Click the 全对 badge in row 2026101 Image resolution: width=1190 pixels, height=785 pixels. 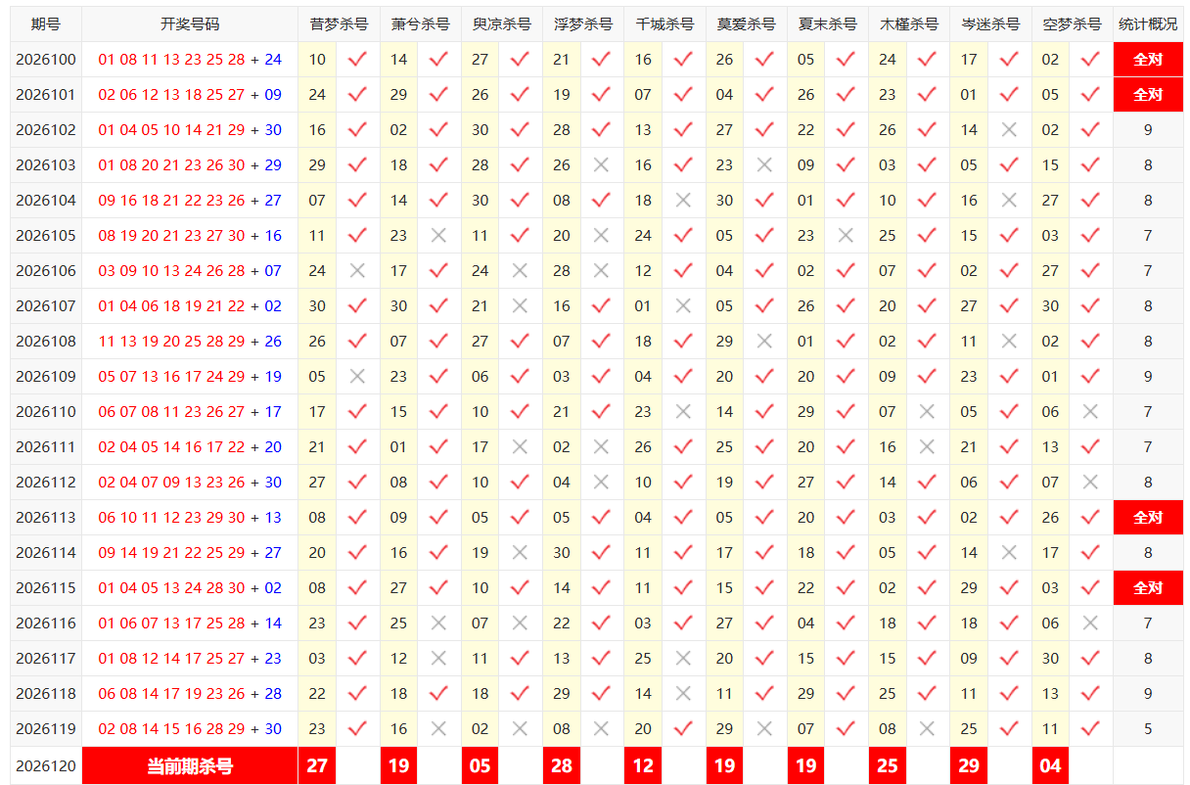pyautogui.click(x=1148, y=95)
